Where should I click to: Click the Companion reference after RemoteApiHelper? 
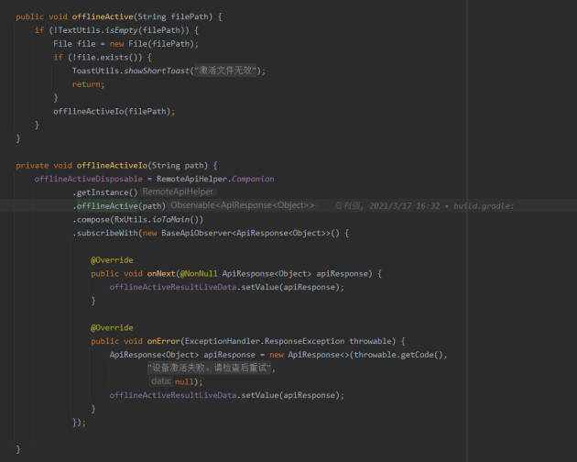(253, 179)
